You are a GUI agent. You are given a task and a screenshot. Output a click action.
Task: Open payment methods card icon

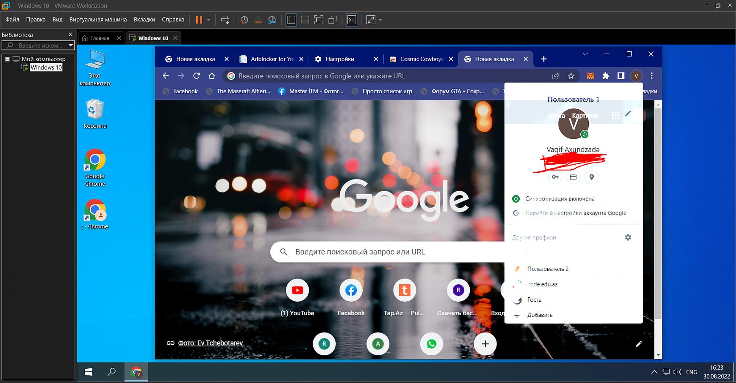pyautogui.click(x=573, y=177)
